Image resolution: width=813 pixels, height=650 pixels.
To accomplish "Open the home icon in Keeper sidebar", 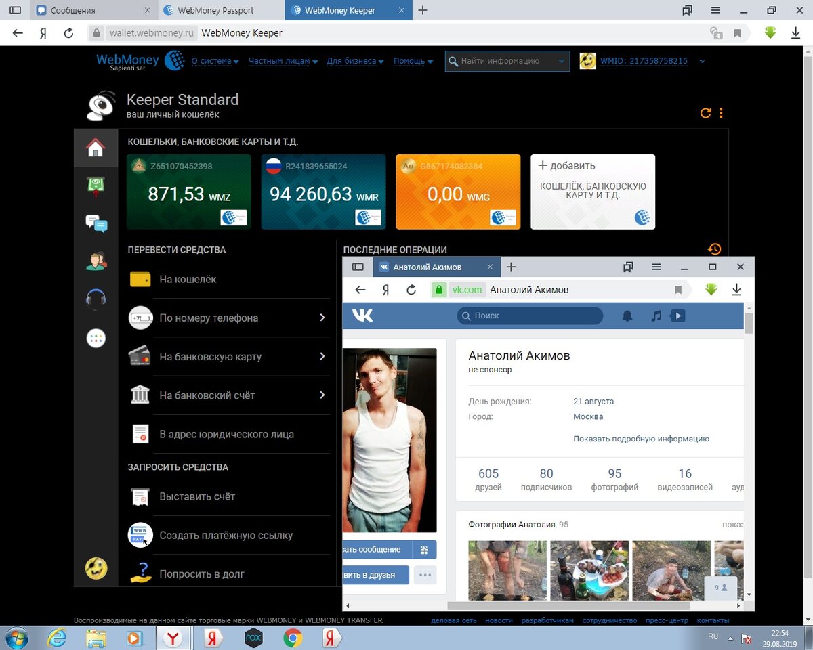I will point(96,148).
